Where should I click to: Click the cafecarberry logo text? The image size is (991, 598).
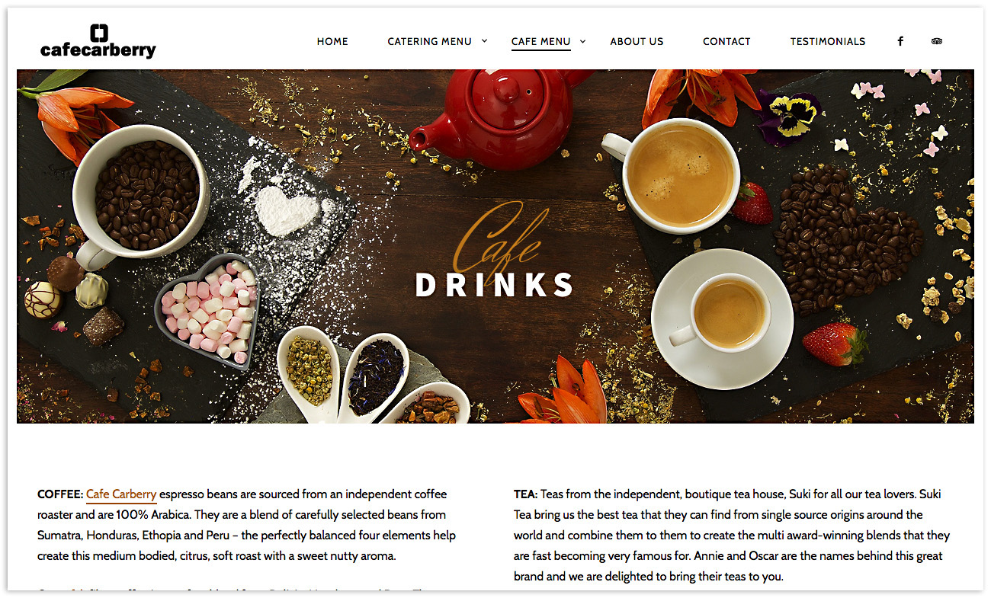[x=98, y=50]
